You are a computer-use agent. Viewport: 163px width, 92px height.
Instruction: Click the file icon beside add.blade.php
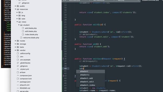pos(23,28)
